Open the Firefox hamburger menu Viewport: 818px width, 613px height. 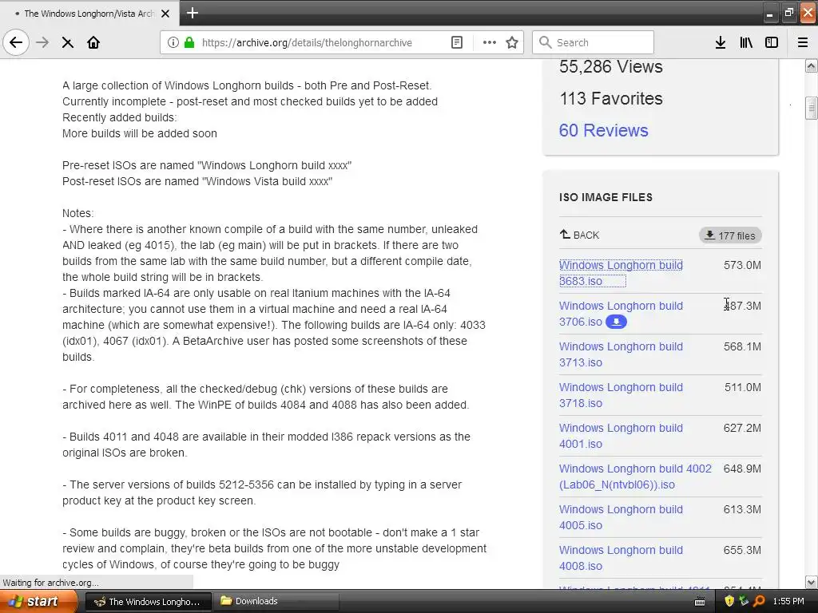(x=802, y=42)
